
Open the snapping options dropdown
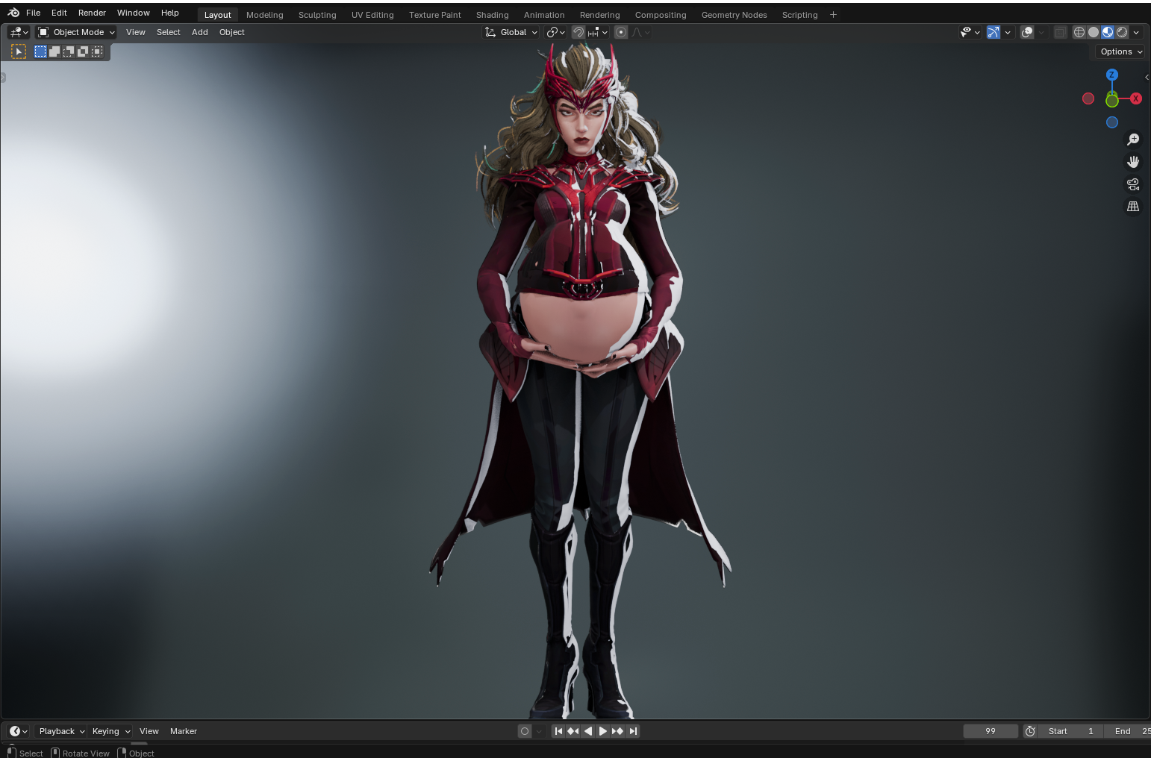(598, 32)
